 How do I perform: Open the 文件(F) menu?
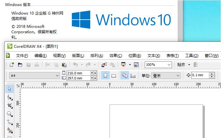click(22, 56)
